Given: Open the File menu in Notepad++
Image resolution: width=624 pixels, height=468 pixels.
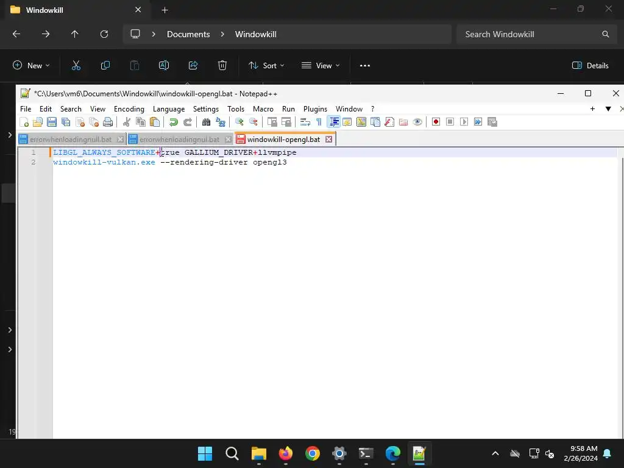Looking at the screenshot, I should (26, 109).
